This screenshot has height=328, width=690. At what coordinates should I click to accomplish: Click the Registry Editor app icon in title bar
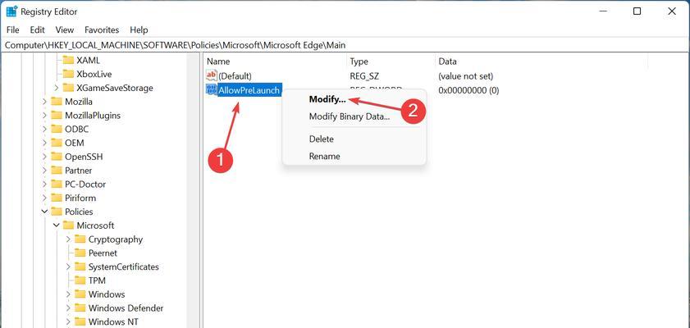11,11
